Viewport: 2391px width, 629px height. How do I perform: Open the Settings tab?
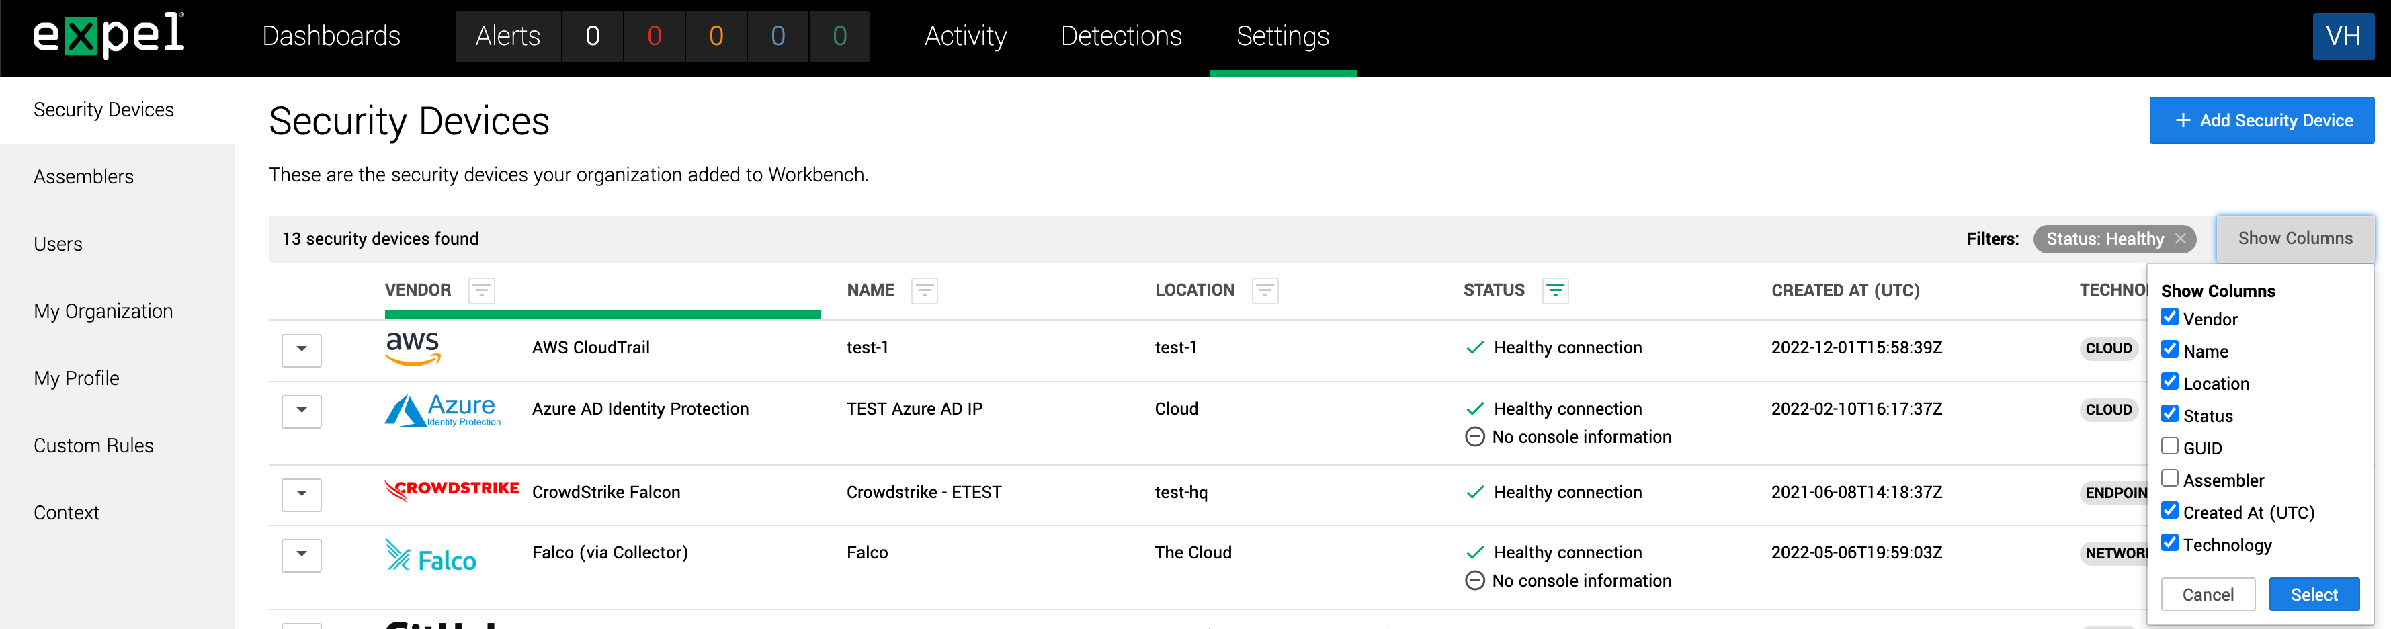(1283, 36)
